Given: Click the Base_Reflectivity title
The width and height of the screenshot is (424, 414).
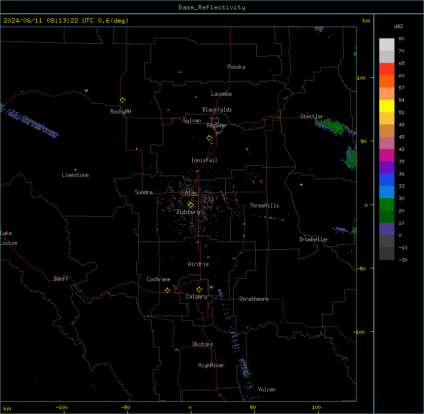Looking at the screenshot, I should [212, 7].
